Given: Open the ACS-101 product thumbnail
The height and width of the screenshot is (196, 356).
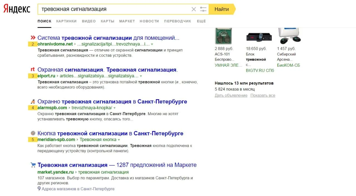Looking at the screenshot, I should coord(223,36).
